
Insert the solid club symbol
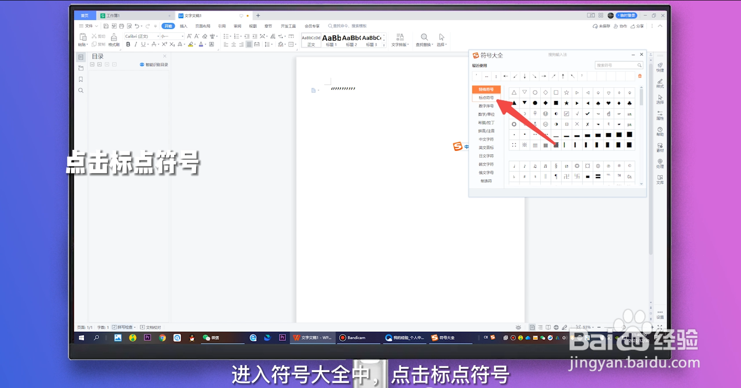pos(629,103)
